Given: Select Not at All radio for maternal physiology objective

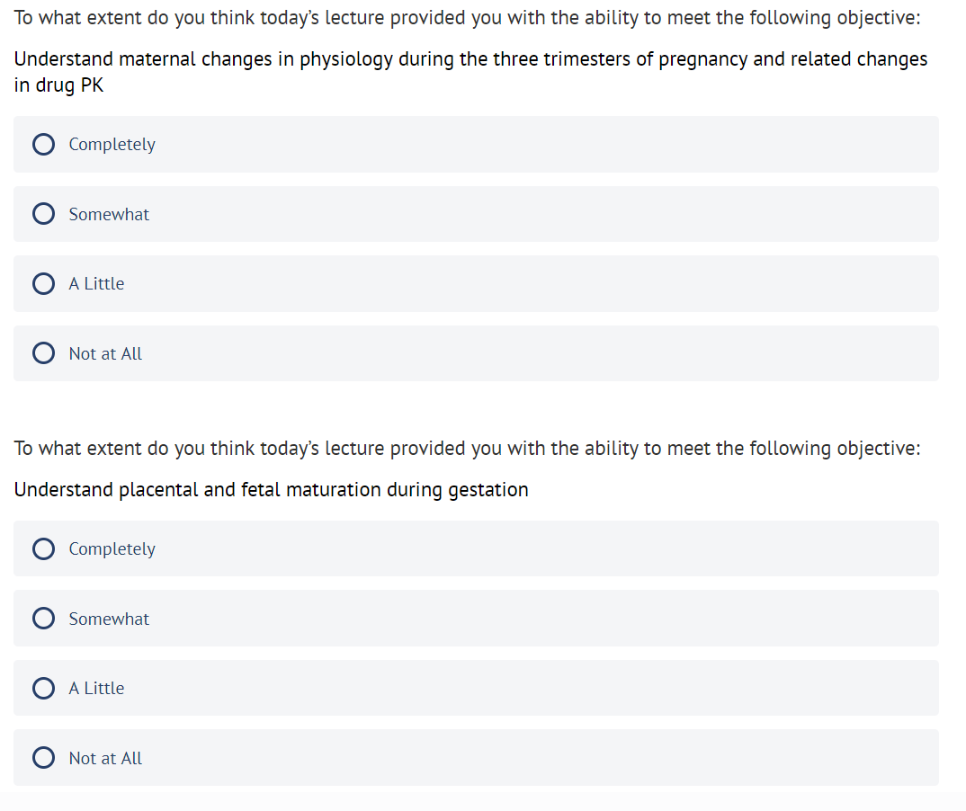Looking at the screenshot, I should [43, 353].
